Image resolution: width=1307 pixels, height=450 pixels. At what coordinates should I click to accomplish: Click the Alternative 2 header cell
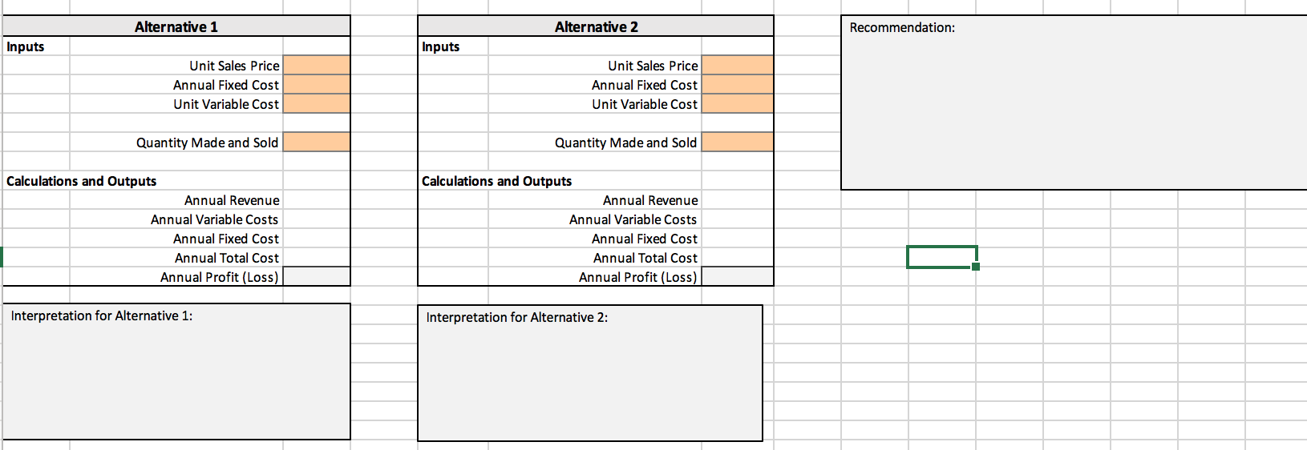coord(596,26)
